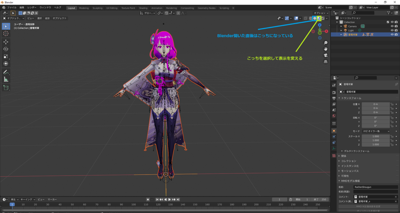The image size is (400, 213).
Task: Select the Transform tool
Action: coord(6,64)
